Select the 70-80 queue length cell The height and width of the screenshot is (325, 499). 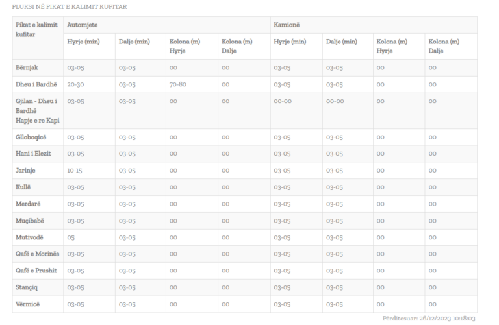pyautogui.click(x=179, y=84)
